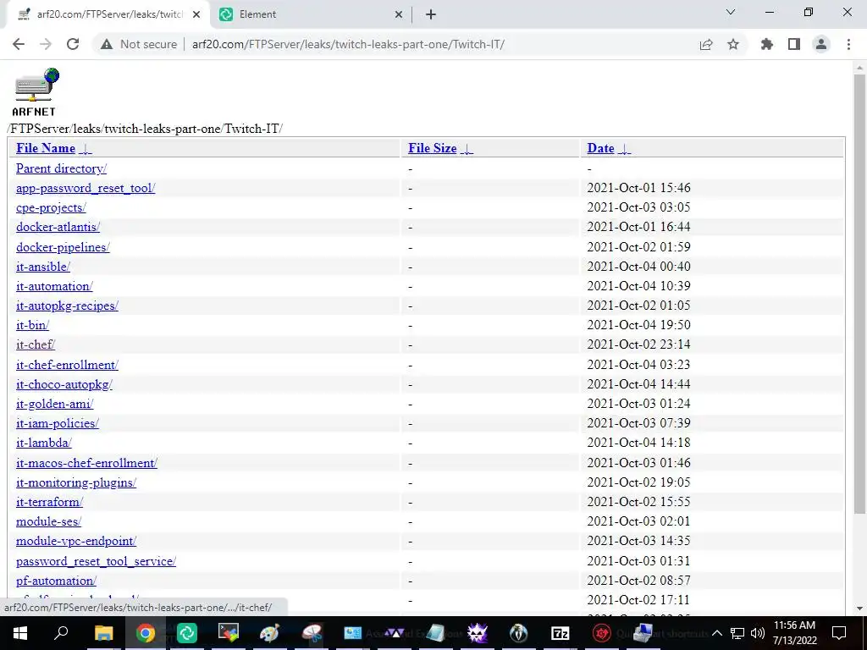Click the Not secure warning icon

[x=107, y=44]
